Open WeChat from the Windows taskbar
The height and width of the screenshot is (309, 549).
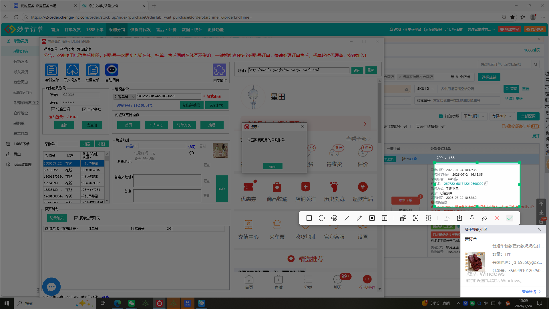pos(131,303)
